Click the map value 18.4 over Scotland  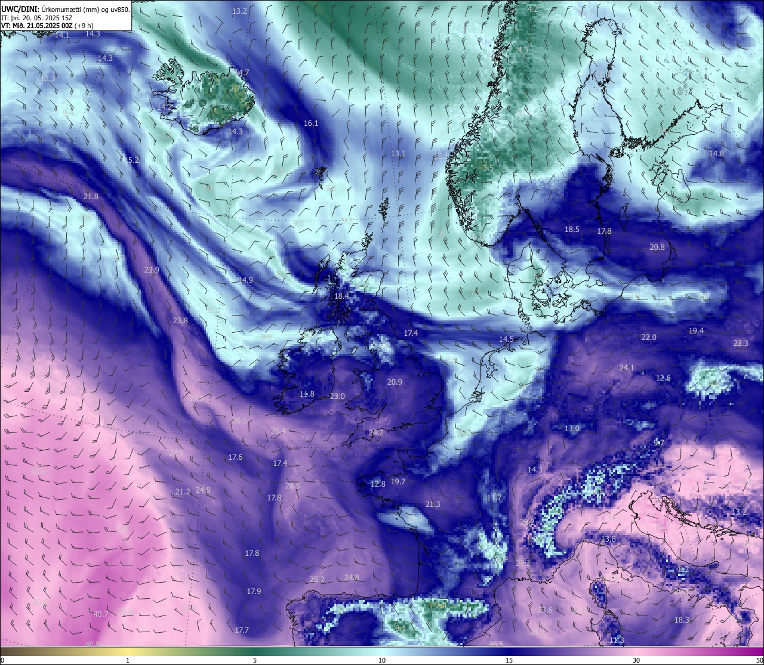point(341,296)
